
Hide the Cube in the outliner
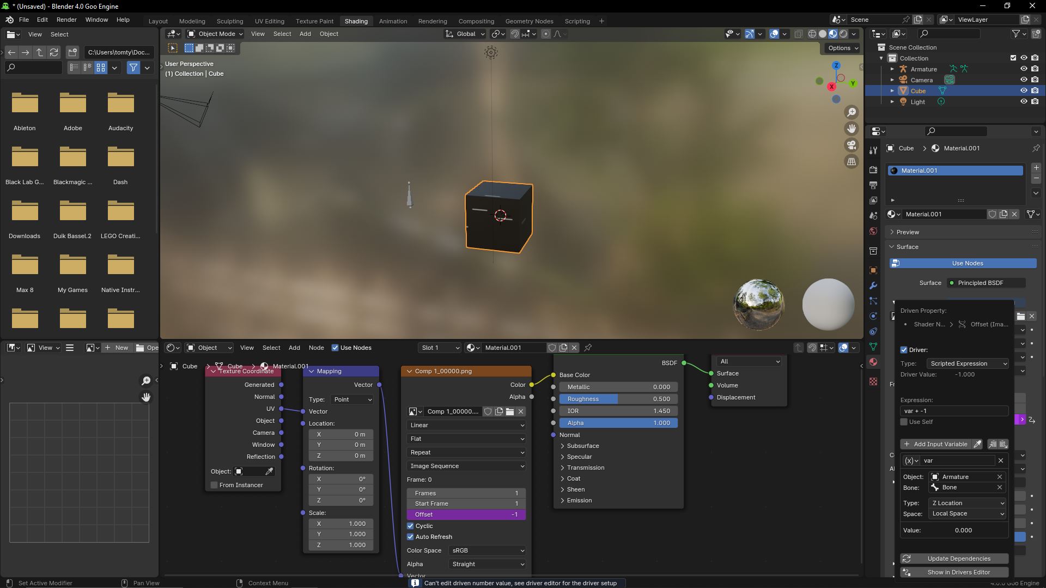coord(1024,91)
